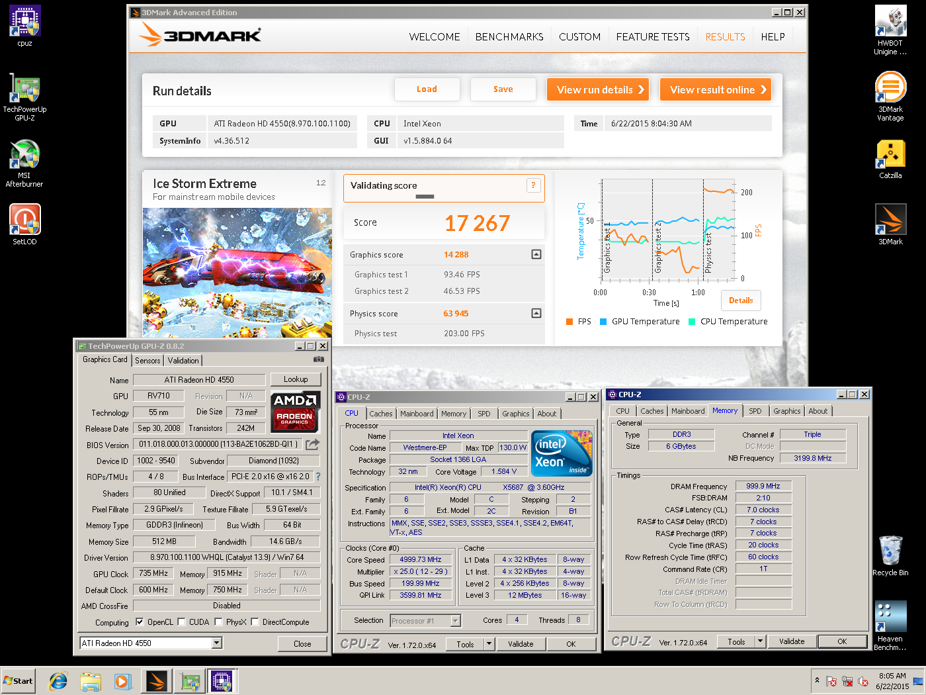Switch to GPU-Z in the taskbar
Image resolution: width=926 pixels, height=695 pixels.
coord(190,680)
